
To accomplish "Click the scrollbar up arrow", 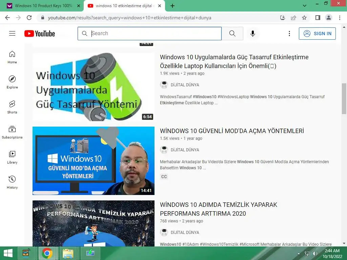I will [x=344, y=27].
